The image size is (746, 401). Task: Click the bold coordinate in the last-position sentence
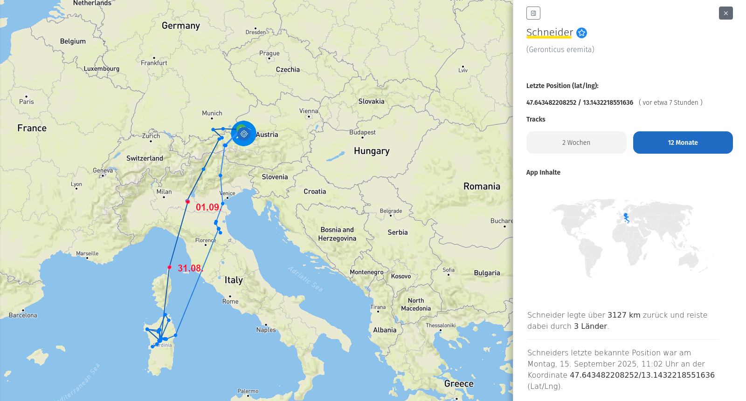(642, 375)
